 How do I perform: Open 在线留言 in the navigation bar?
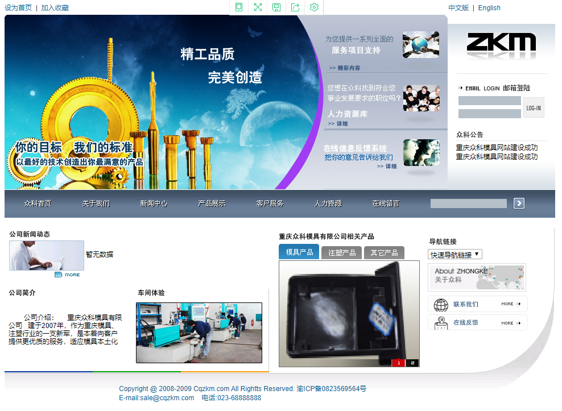click(386, 204)
